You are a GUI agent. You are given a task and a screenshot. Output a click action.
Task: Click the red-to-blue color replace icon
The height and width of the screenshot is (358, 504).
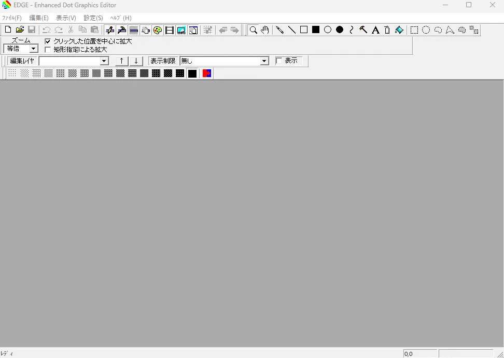point(207,73)
